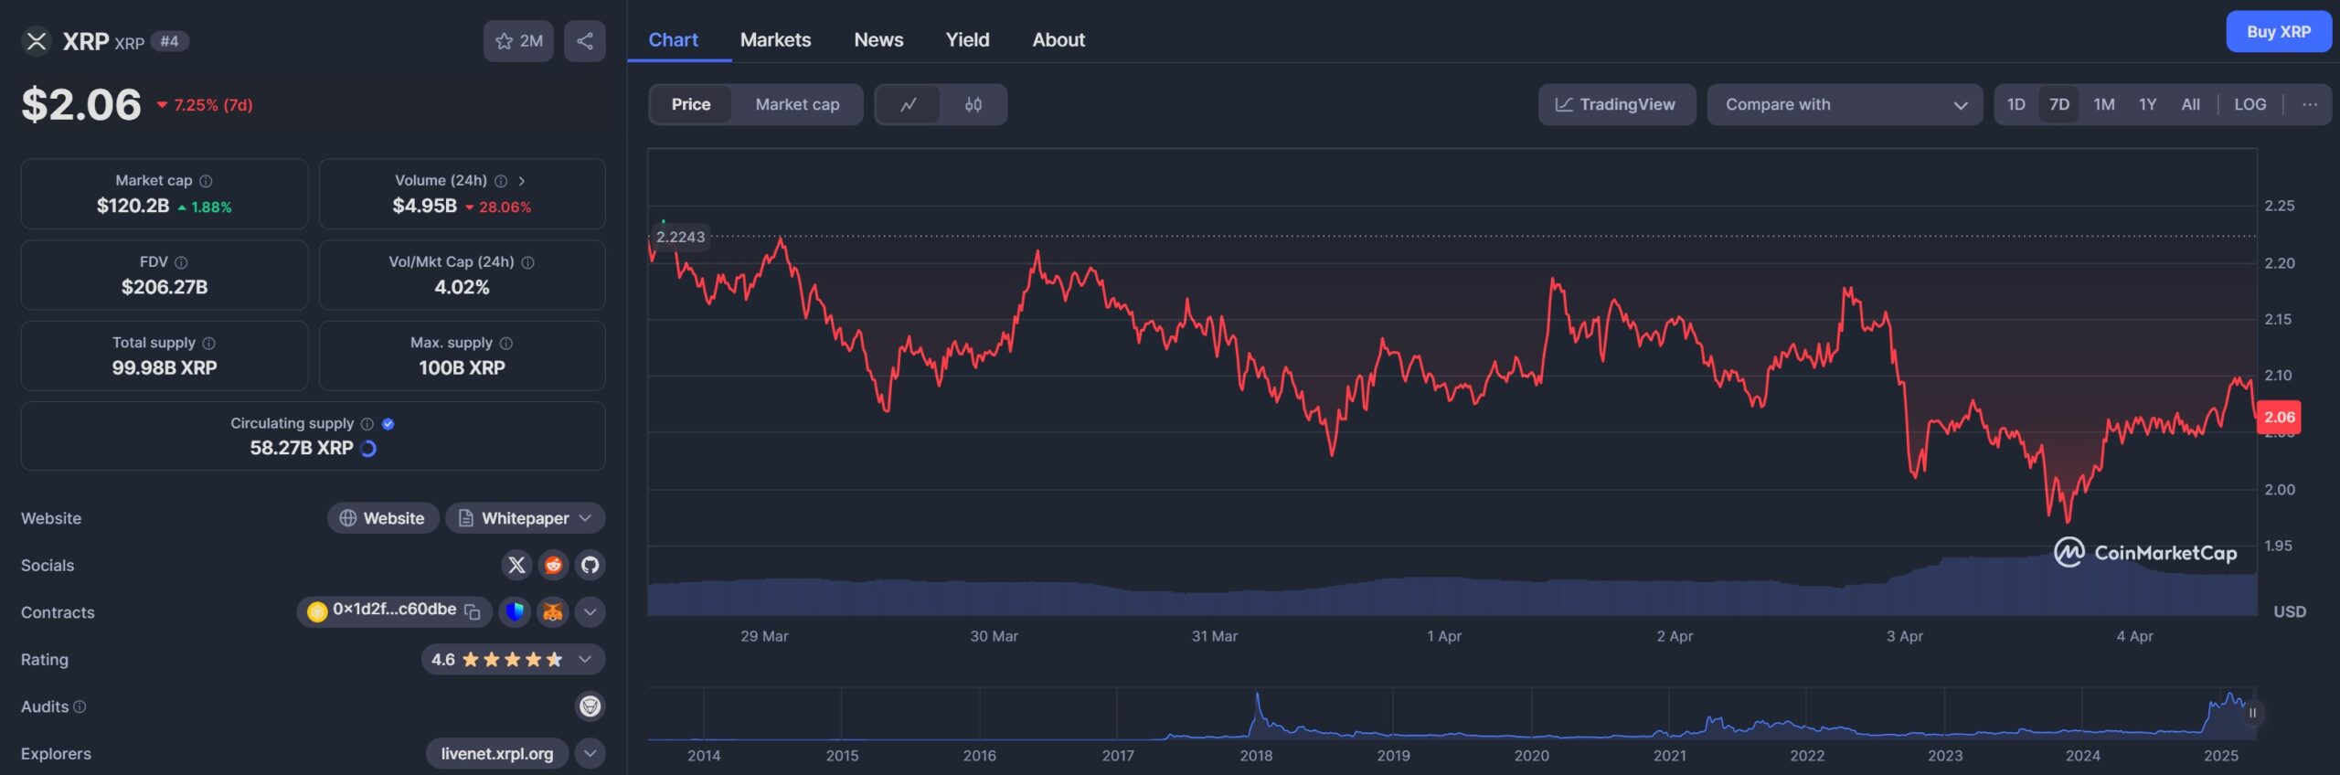2340x775 pixels.
Task: Add contract to Trust Wallet shield
Action: (515, 611)
